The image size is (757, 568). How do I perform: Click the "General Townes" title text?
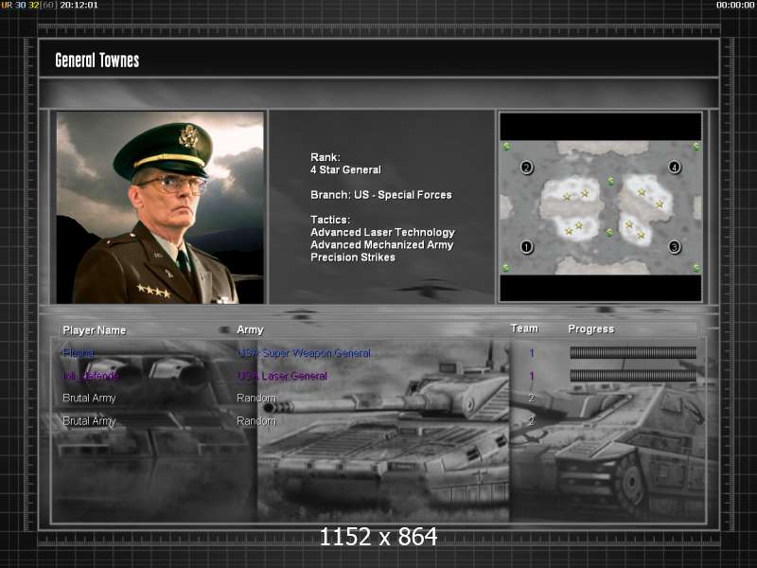click(97, 61)
